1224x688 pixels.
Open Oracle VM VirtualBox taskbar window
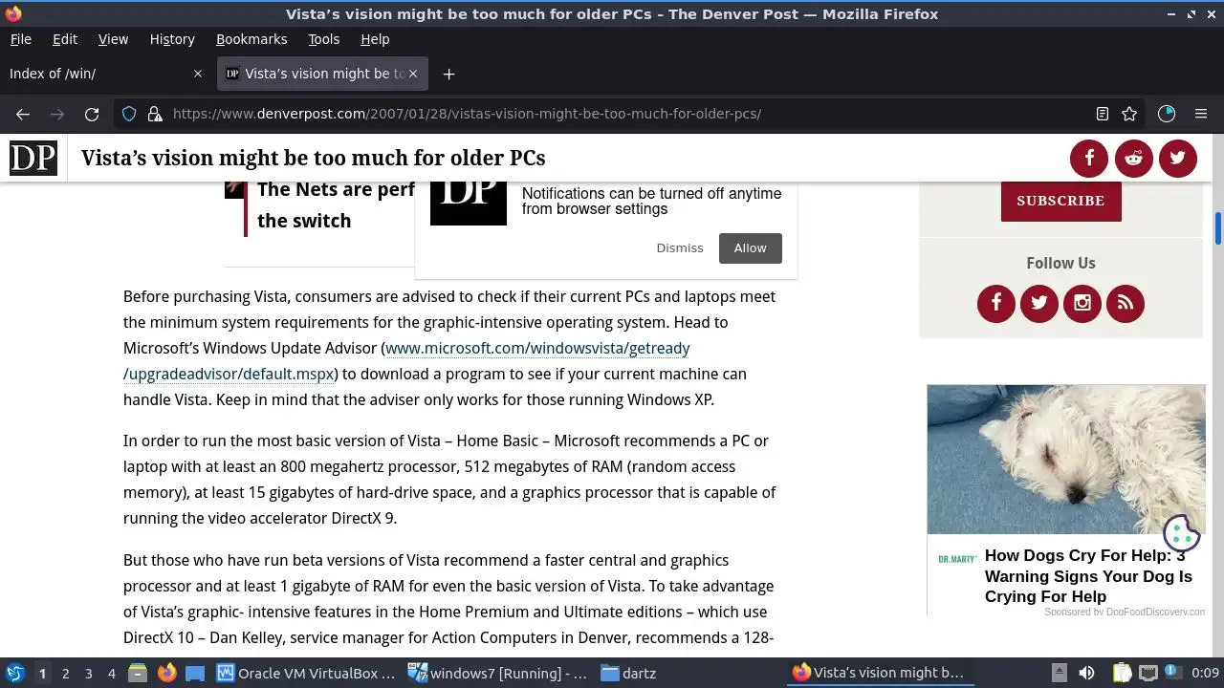coord(306,673)
